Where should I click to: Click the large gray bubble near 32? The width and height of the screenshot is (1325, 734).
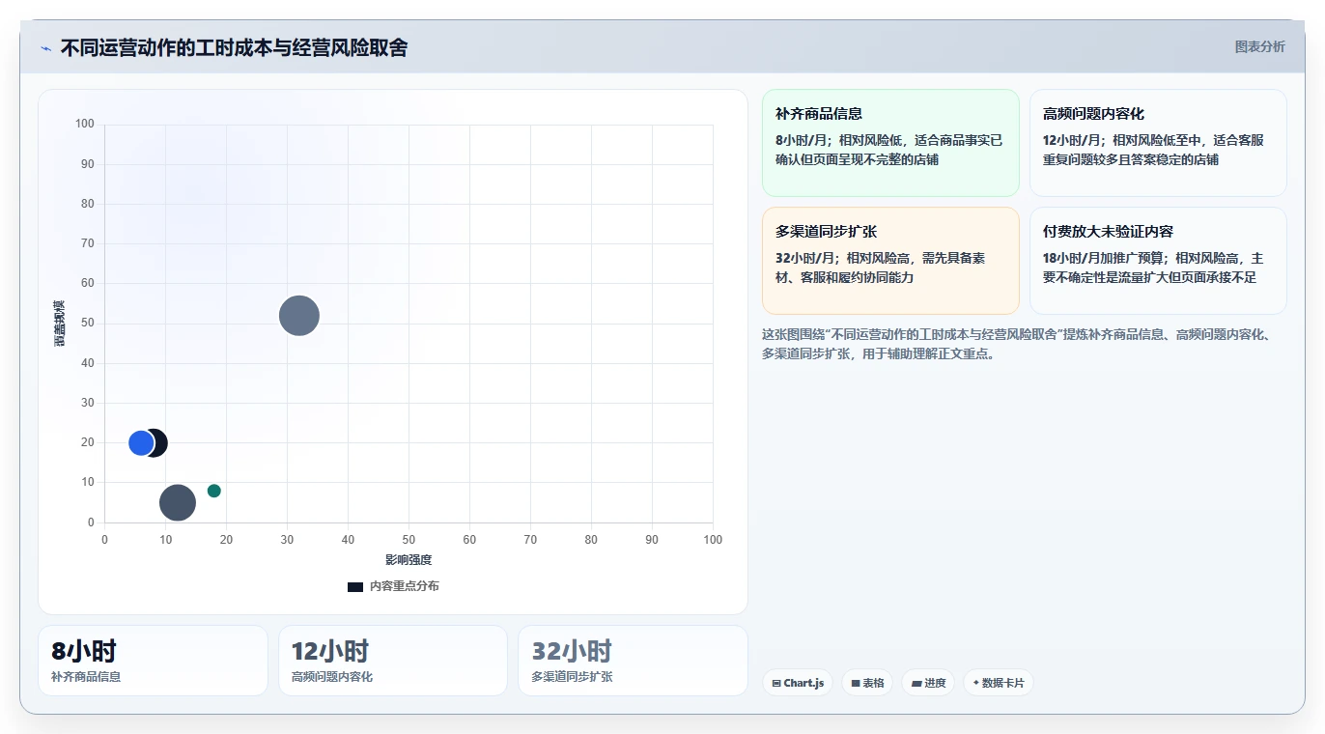pos(299,316)
